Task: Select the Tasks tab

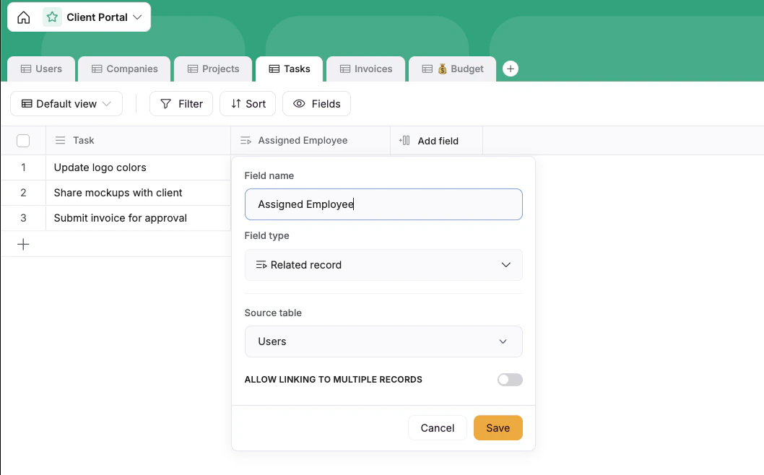Action: [290, 69]
